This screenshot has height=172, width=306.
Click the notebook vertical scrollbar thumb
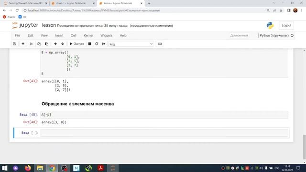point(304,147)
